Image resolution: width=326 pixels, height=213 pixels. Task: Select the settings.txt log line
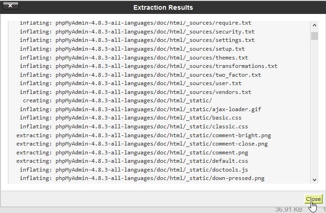pos(137,40)
